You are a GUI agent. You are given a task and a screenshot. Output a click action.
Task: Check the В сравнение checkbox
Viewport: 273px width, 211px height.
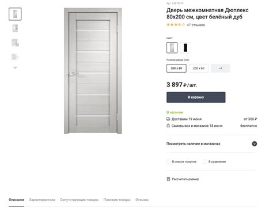205,161
